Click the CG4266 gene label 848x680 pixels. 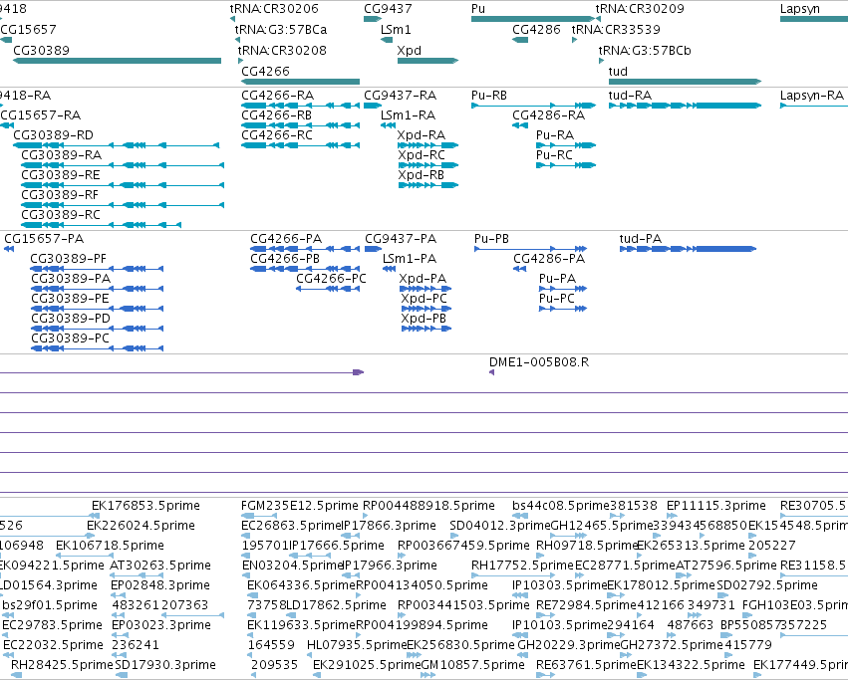coord(265,72)
